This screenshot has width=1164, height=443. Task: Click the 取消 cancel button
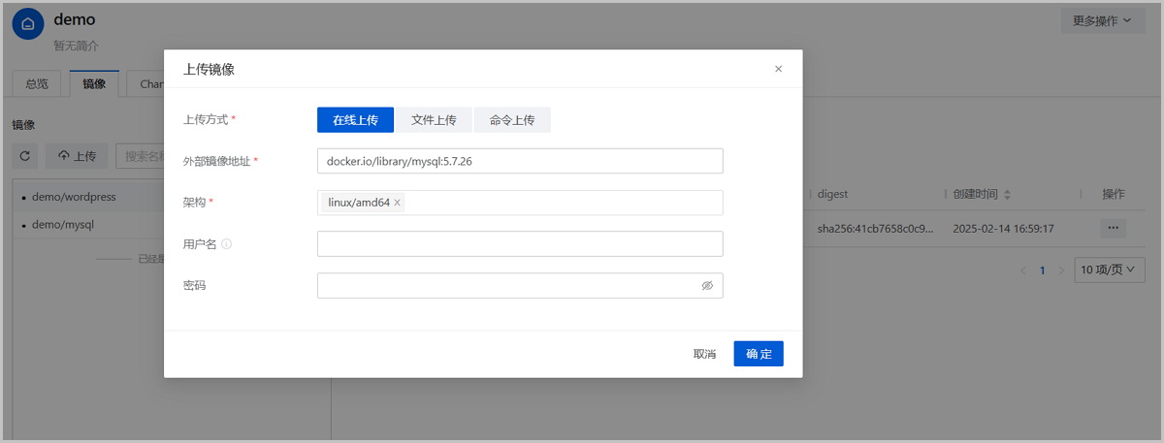pos(704,354)
